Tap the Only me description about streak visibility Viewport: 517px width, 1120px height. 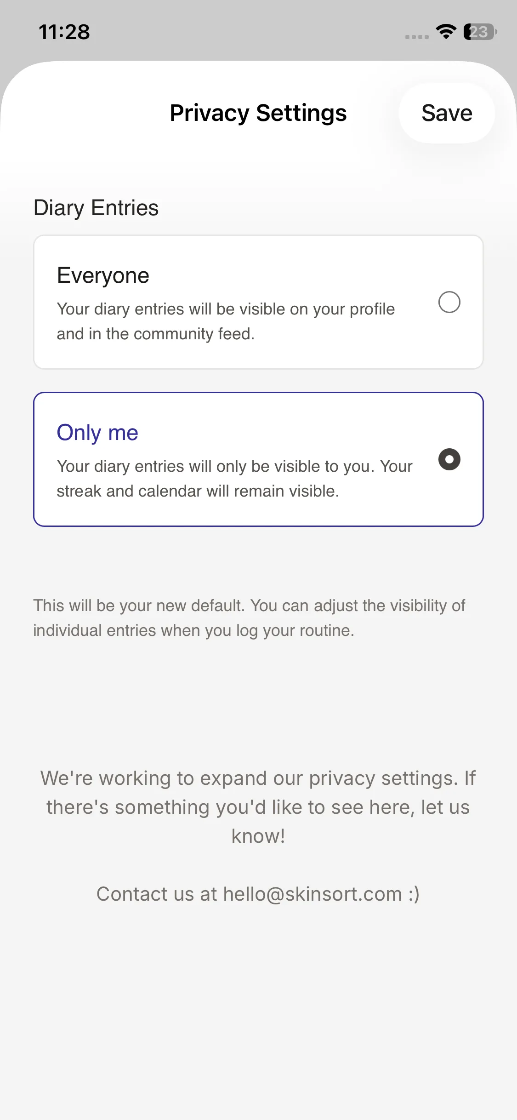click(234, 479)
